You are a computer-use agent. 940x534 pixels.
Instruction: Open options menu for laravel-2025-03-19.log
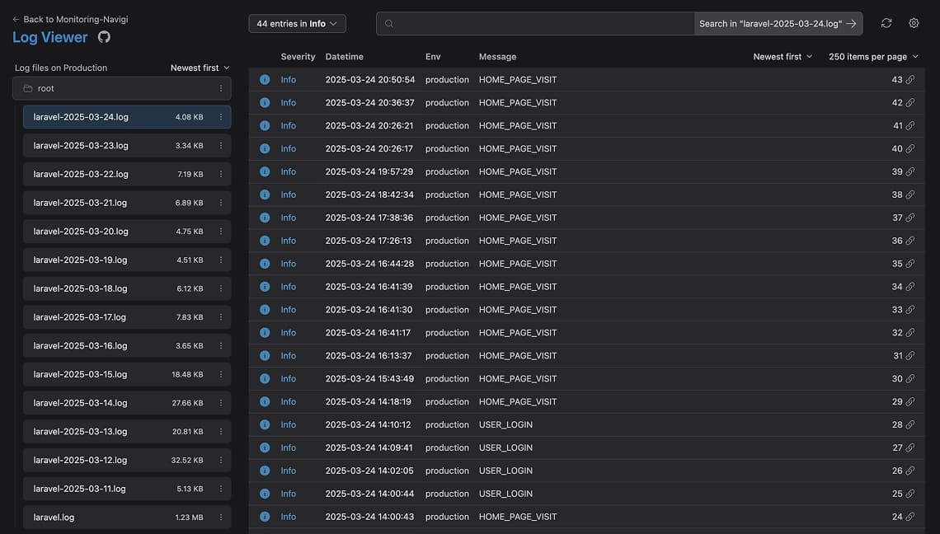[x=221, y=260]
